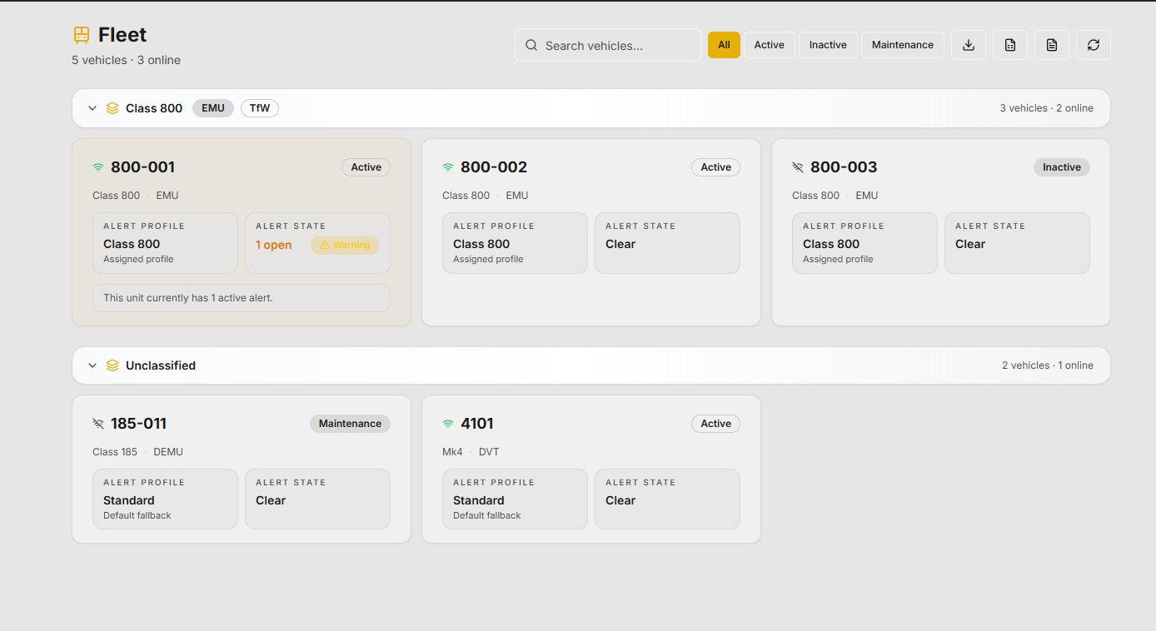This screenshot has width=1156, height=631.
Task: Click the Warning badge on 800-001
Action: pos(345,245)
